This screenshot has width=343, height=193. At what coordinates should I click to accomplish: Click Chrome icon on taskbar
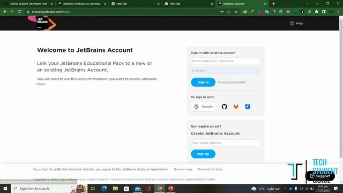click(160, 188)
